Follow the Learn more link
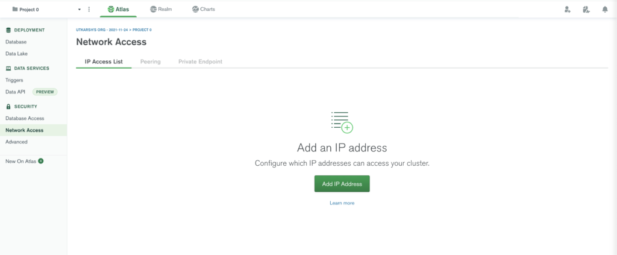This screenshot has height=255, width=617. pos(342,203)
